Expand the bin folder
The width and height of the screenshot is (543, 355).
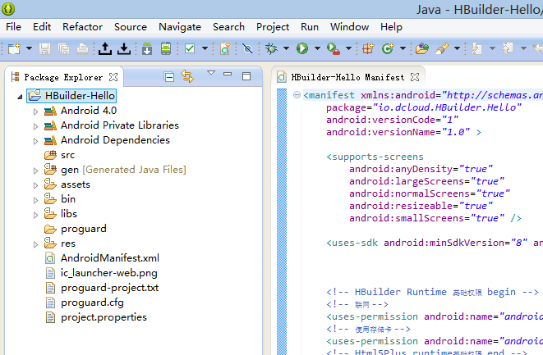coord(35,200)
